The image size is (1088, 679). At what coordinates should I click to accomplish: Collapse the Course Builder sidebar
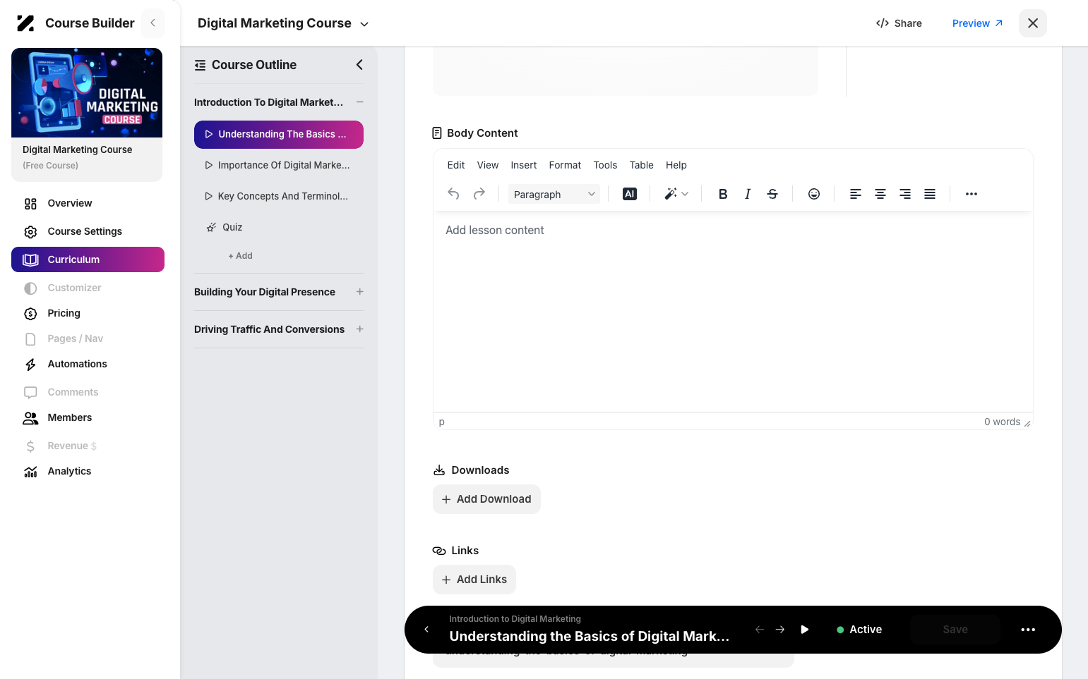pyautogui.click(x=153, y=23)
